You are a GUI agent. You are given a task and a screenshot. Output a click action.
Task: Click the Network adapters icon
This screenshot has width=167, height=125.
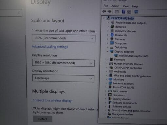pos(110,83)
